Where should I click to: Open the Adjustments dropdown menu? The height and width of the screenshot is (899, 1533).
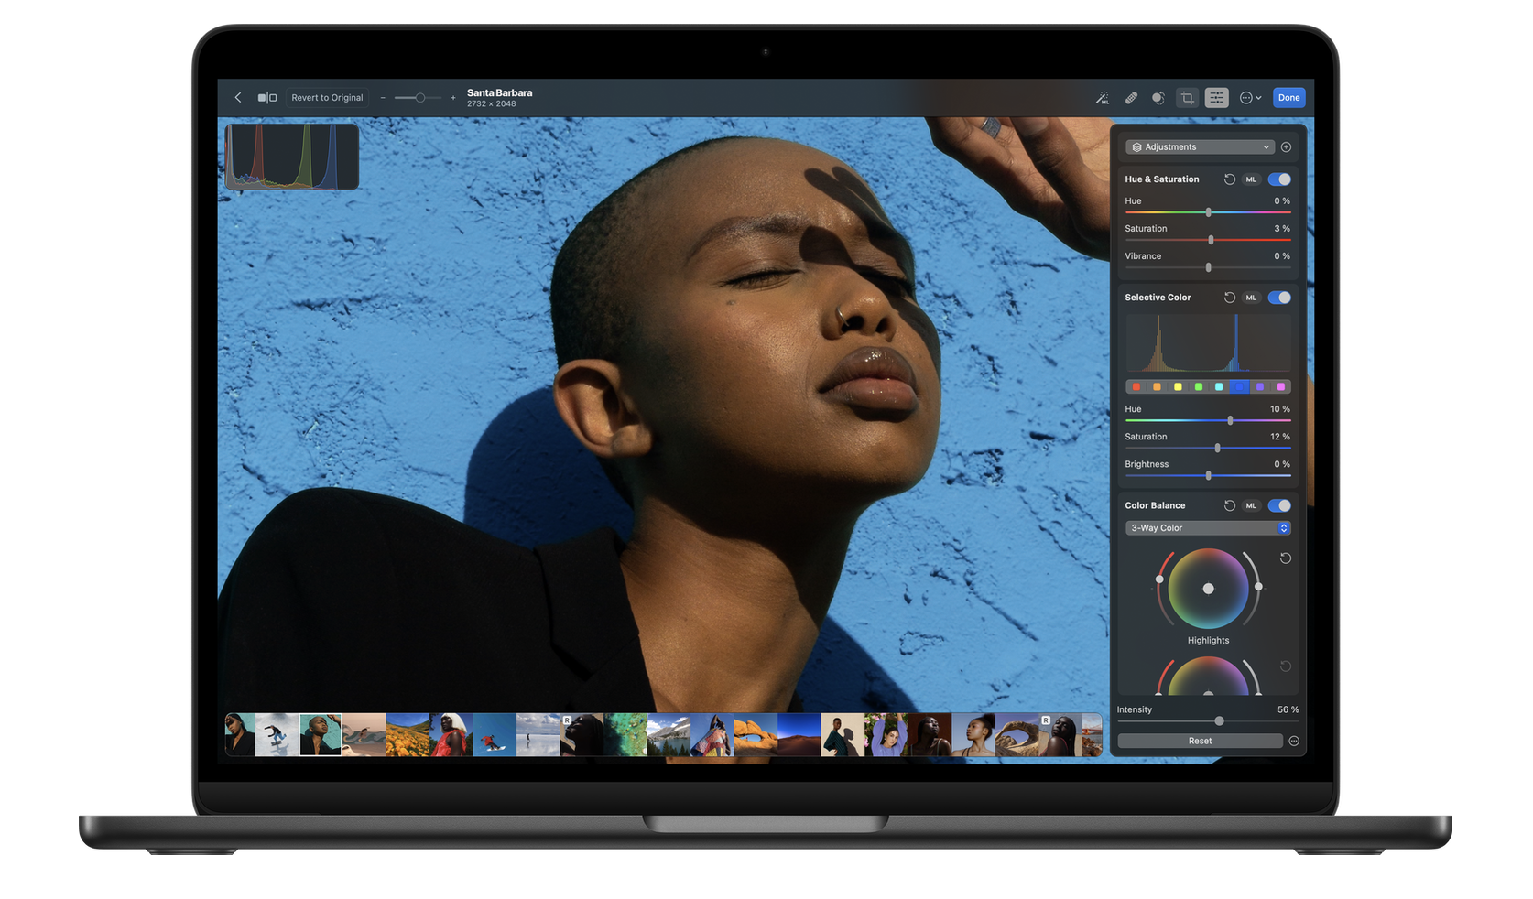[x=1200, y=147]
